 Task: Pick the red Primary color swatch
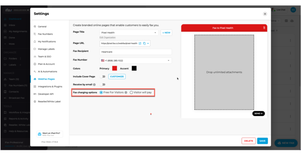[x=115, y=68]
